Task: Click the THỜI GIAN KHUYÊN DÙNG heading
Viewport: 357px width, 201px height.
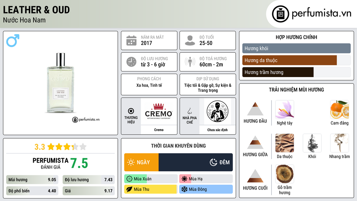Action: [178, 146]
